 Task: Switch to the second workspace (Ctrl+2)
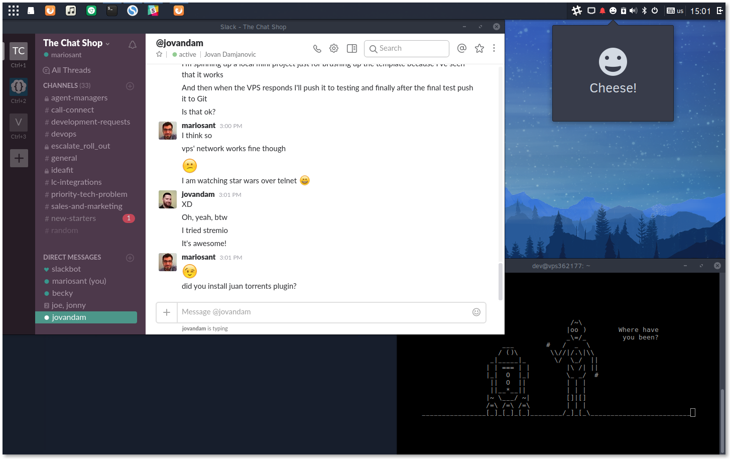[x=19, y=87]
